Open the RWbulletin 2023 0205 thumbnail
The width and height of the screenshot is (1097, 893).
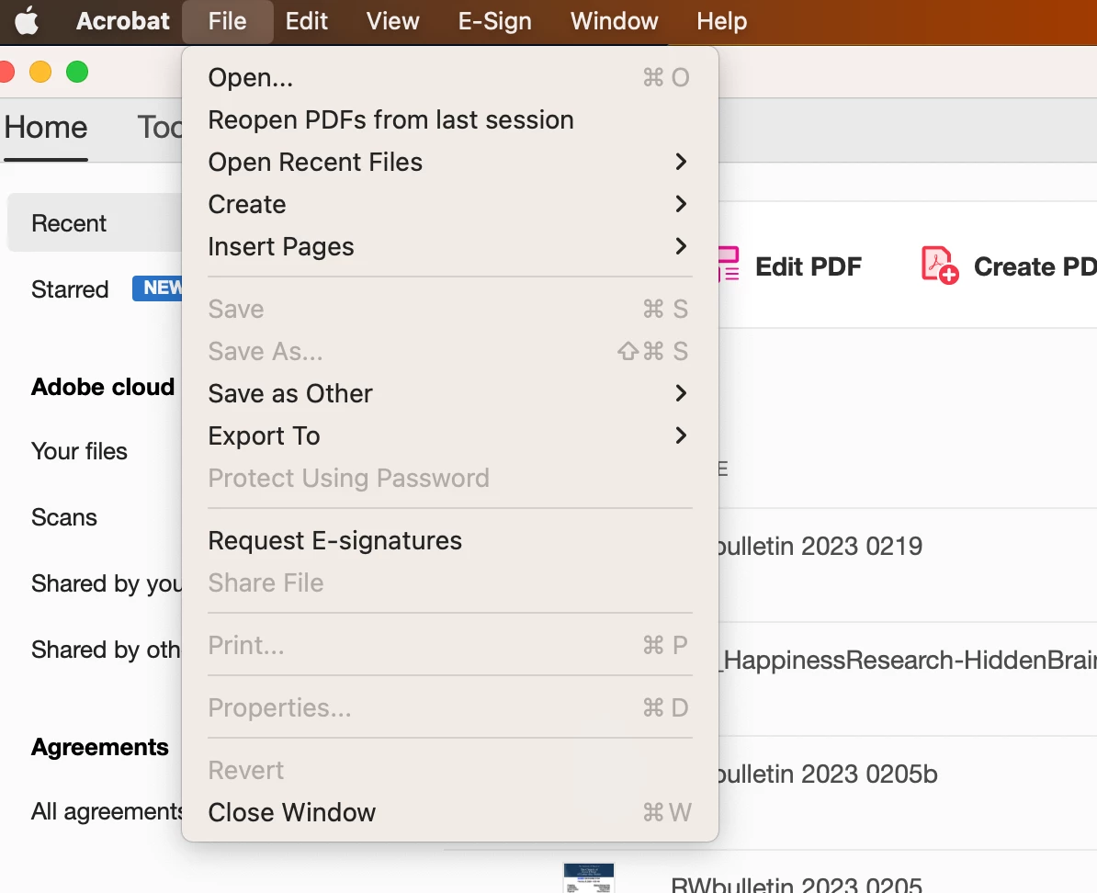click(588, 877)
